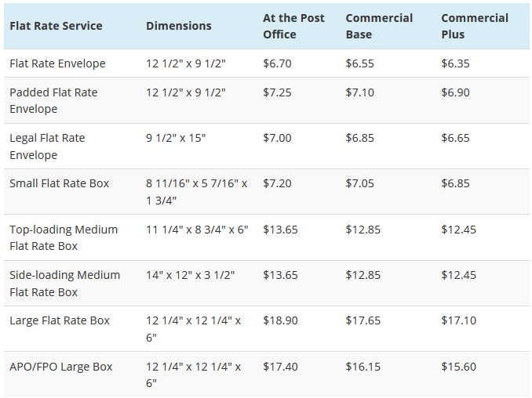Select the Padded Flat Rate Envelope label

[x=53, y=100]
